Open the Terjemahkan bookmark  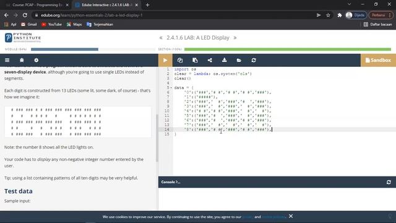point(100,25)
